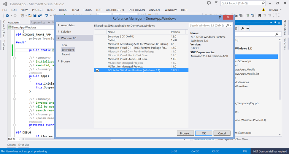Open Solution Explorer Properties wrench icon
This screenshot has width=289, height=154.
tap(242, 28)
